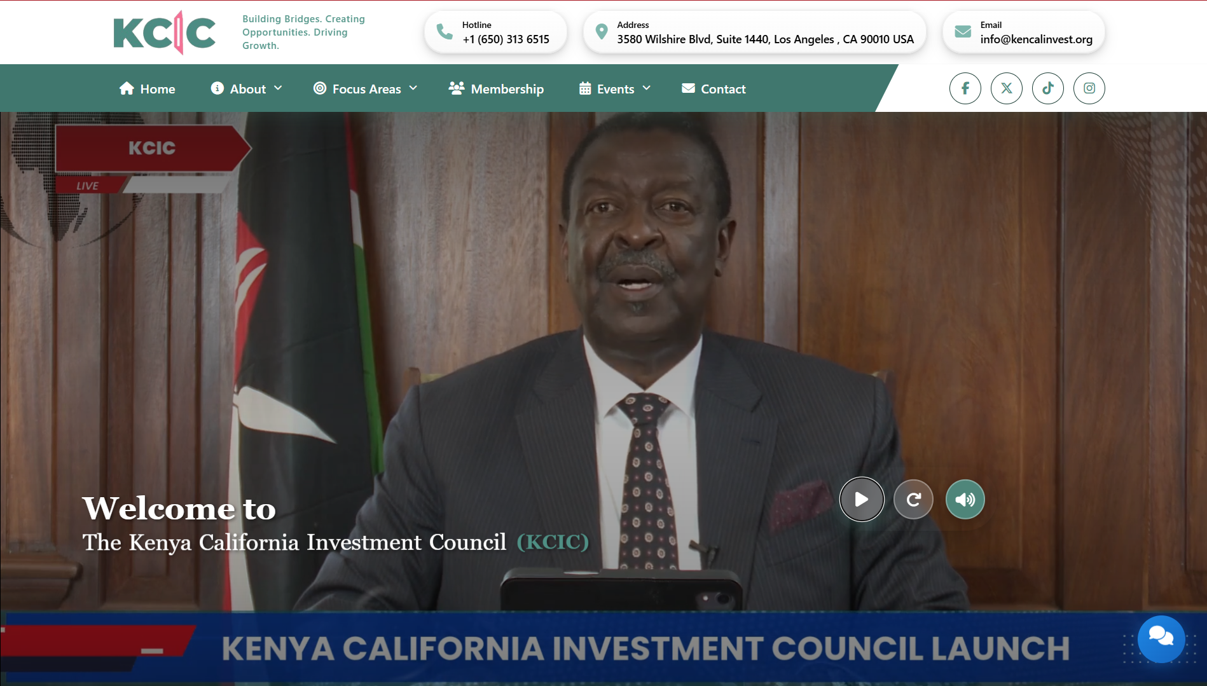Viewport: 1207px width, 686px height.
Task: Open the Focus Areas dropdown
Action: pos(366,88)
